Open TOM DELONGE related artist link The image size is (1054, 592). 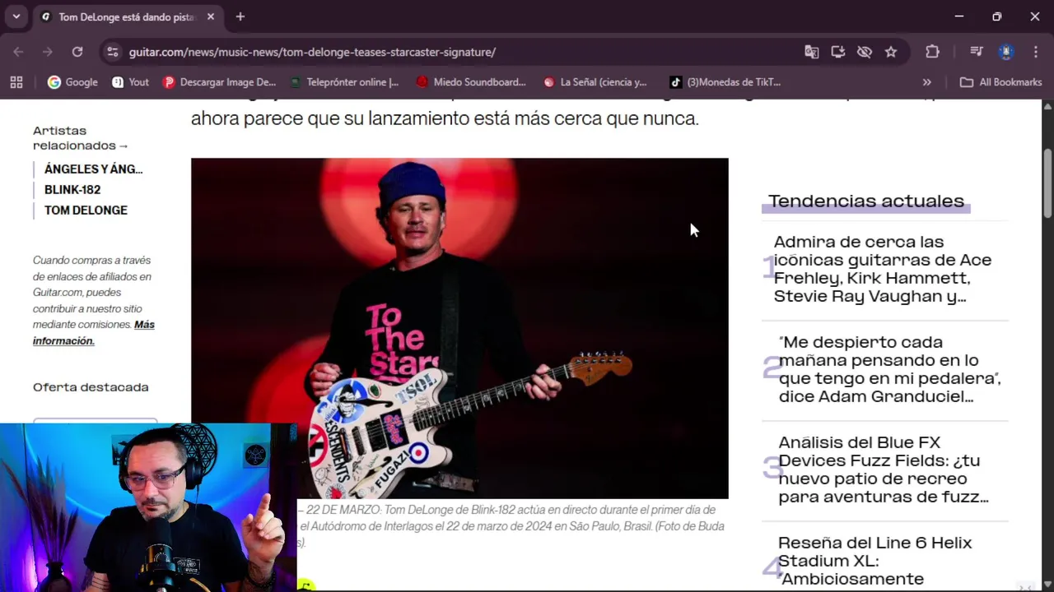pyautogui.click(x=86, y=210)
